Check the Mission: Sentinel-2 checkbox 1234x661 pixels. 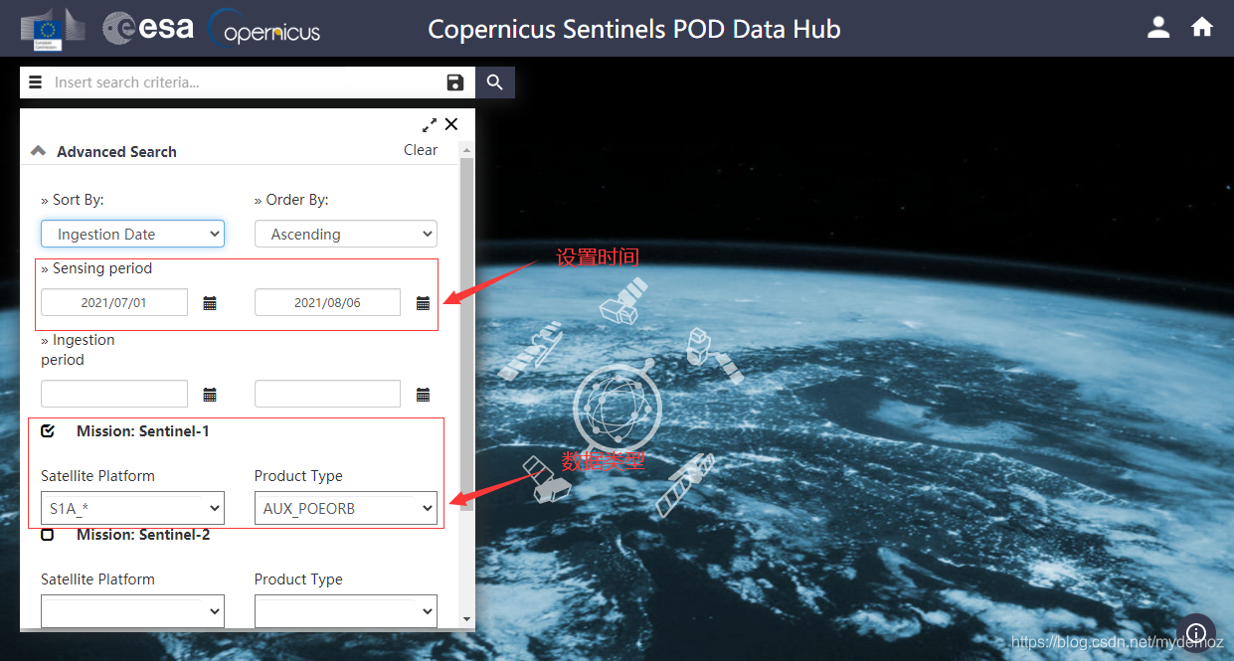[48, 535]
